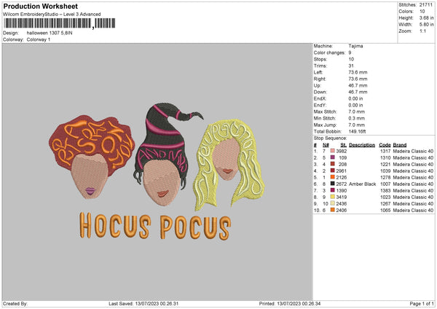
Task: Click the blonde-haired witch in the design
Action: (229, 165)
